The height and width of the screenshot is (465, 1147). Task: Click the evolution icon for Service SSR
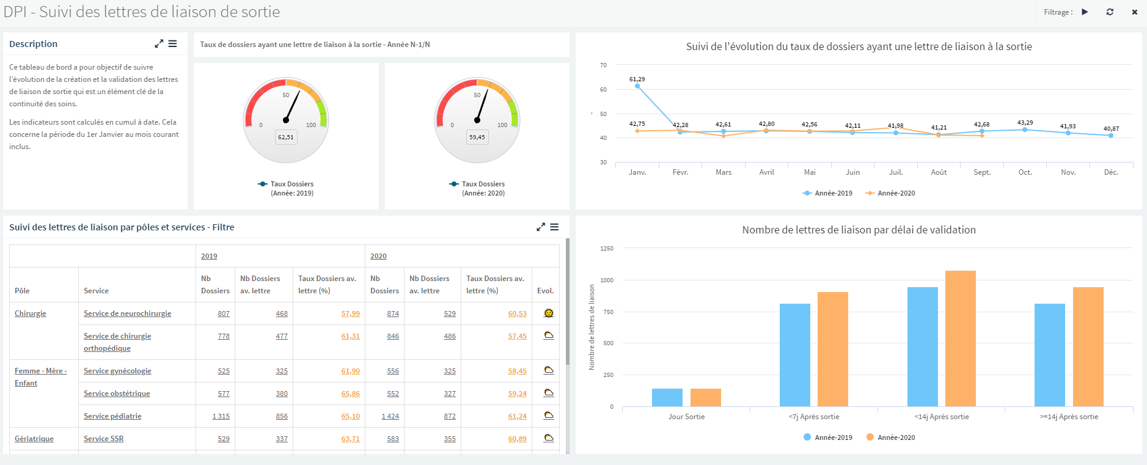(549, 438)
